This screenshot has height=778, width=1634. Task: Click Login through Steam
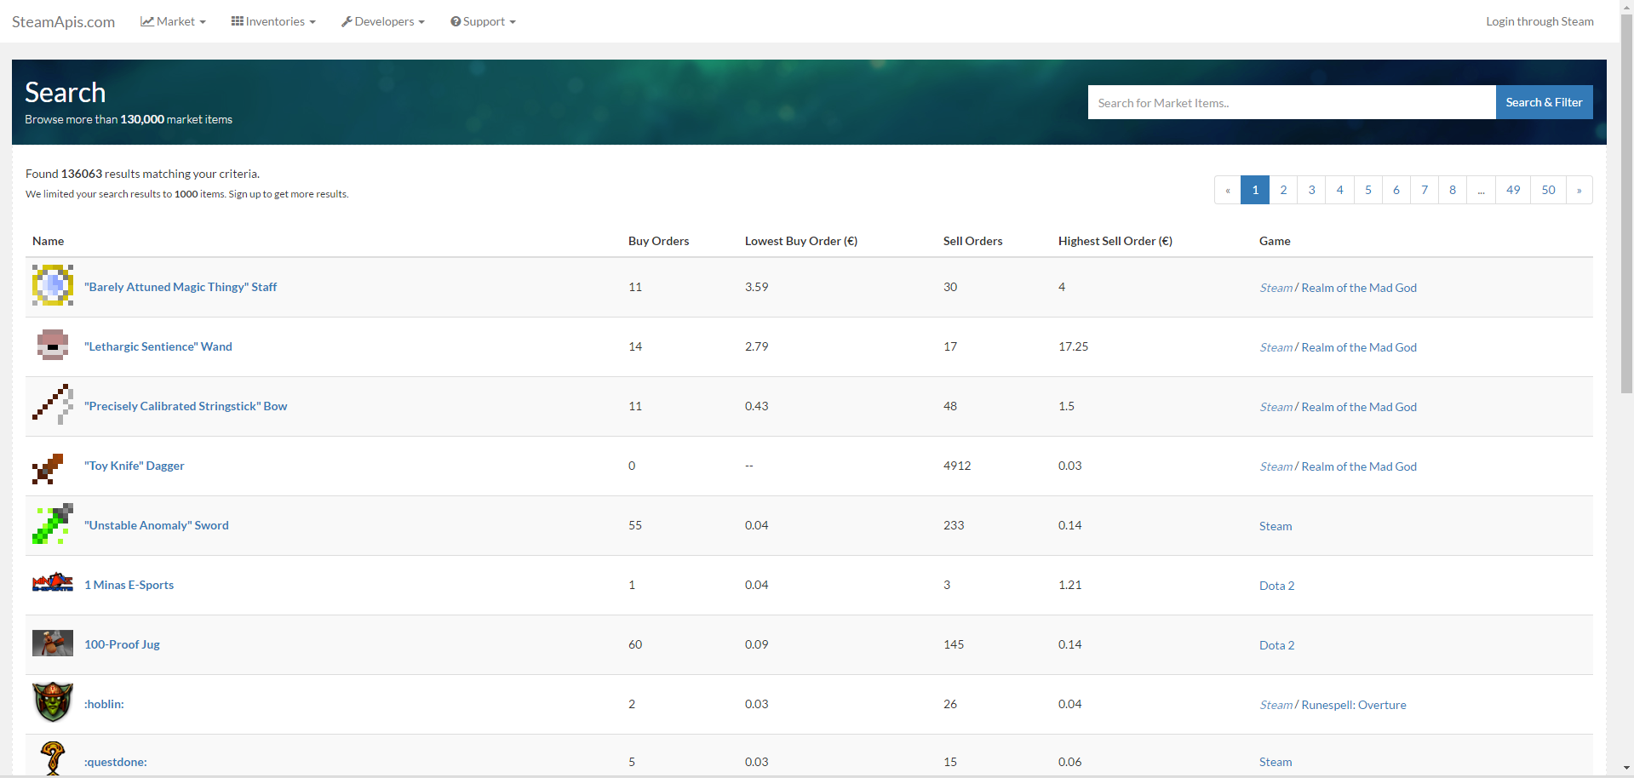[x=1539, y=21]
